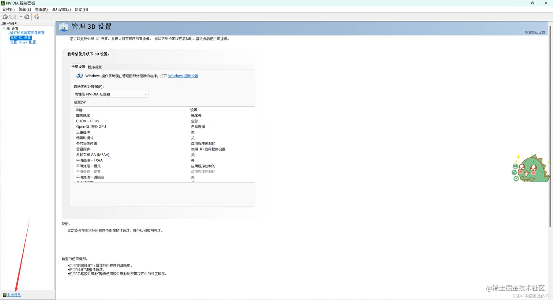Image resolution: width=553 pixels, height=300 pixels.
Task: Click the 管理 3D 设置 header icon
Action: pos(64,27)
